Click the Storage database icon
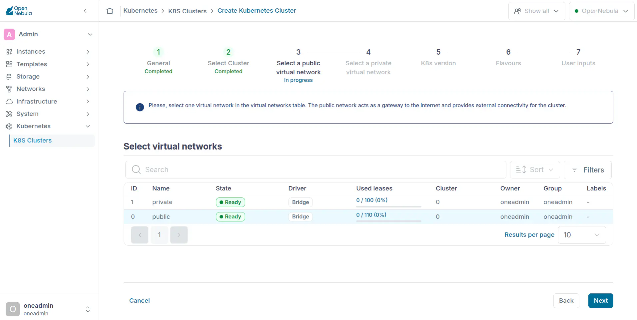The height and width of the screenshot is (320, 637). point(9,77)
